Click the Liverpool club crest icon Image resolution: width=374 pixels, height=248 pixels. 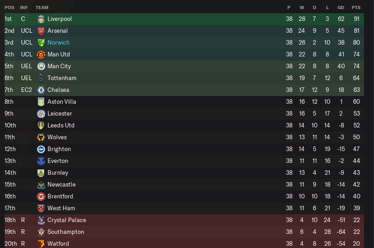41,19
